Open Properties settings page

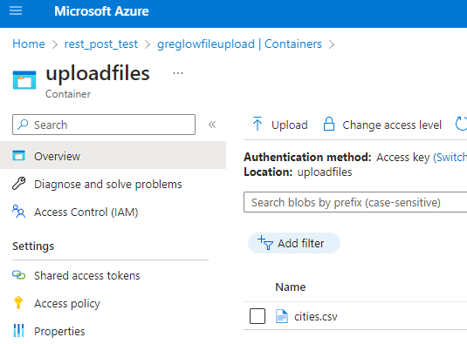pos(59,331)
